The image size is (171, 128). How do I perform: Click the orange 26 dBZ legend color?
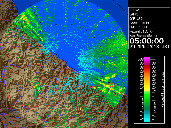147,75
